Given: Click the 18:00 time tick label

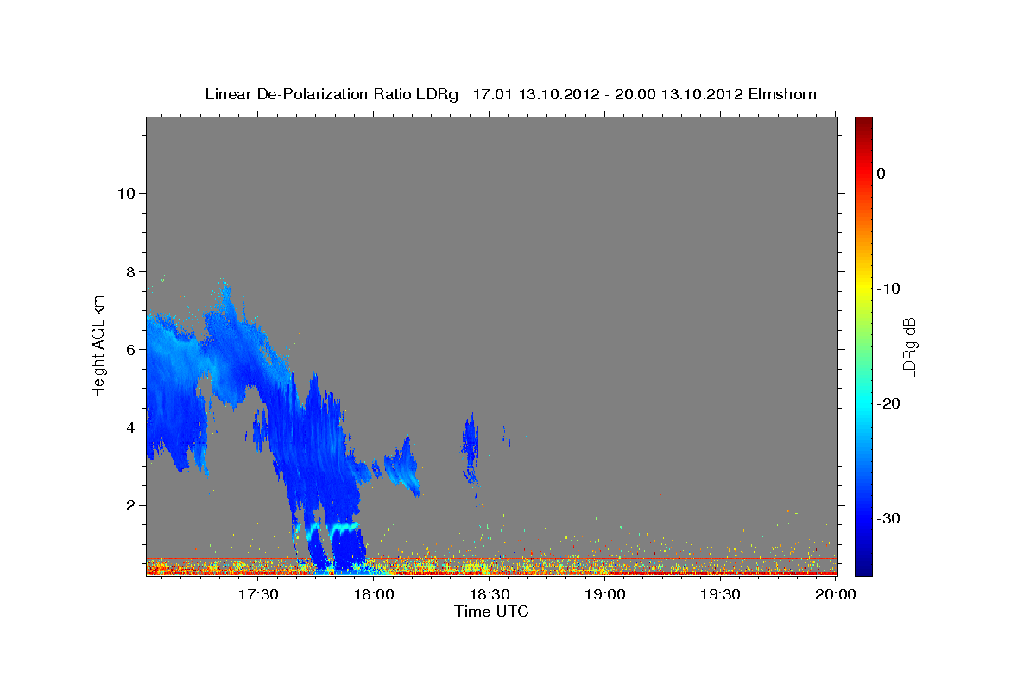Looking at the screenshot, I should [373, 594].
